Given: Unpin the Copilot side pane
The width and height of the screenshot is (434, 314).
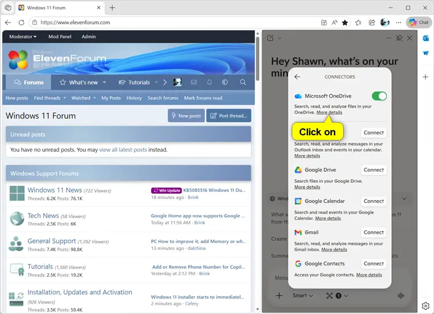Looking at the screenshot, I should (399, 38).
